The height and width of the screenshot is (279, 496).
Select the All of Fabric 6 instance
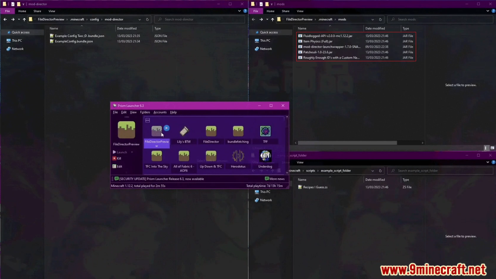(184, 161)
